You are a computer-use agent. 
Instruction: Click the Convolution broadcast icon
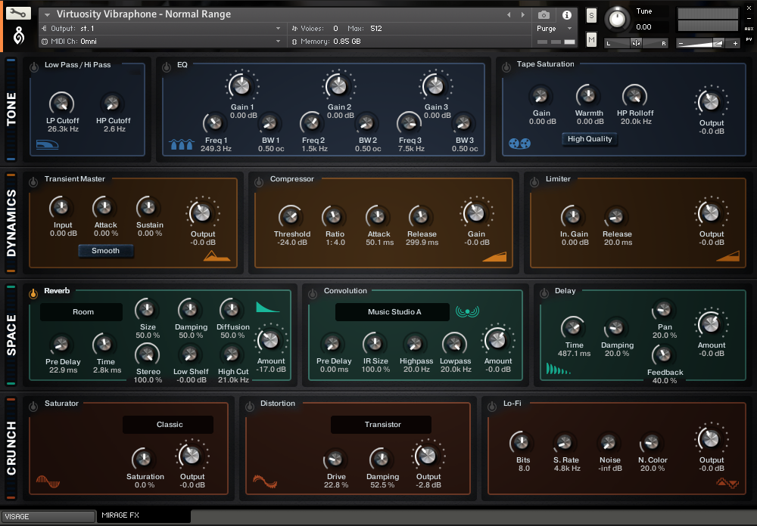point(467,311)
